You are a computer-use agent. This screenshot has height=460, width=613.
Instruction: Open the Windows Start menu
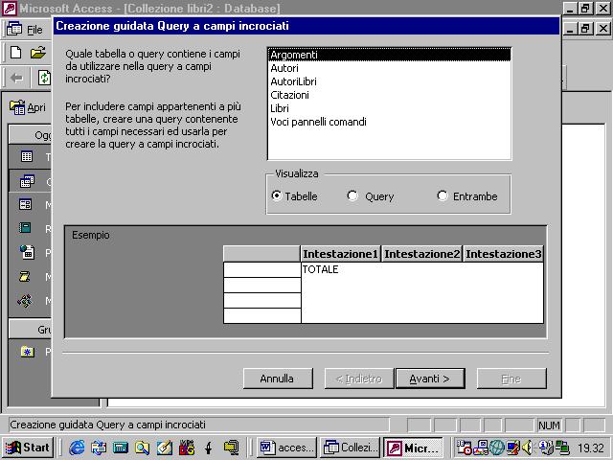click(28, 448)
